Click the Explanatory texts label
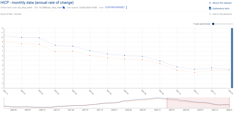 (x=221, y=8)
